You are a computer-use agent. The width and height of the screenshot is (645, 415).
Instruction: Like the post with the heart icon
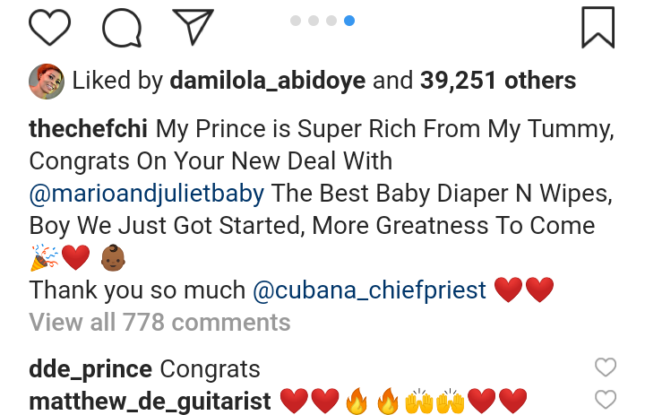point(49,27)
